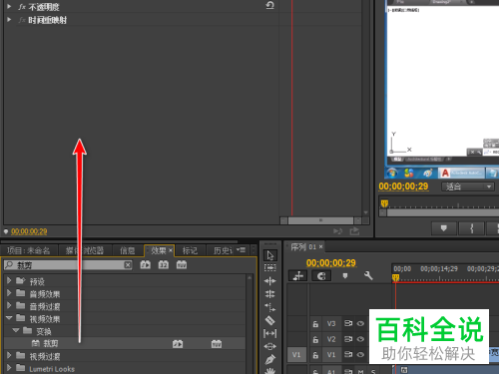Switch to 历史记录 tab
The width and height of the screenshot is (499, 374).
coord(223,250)
